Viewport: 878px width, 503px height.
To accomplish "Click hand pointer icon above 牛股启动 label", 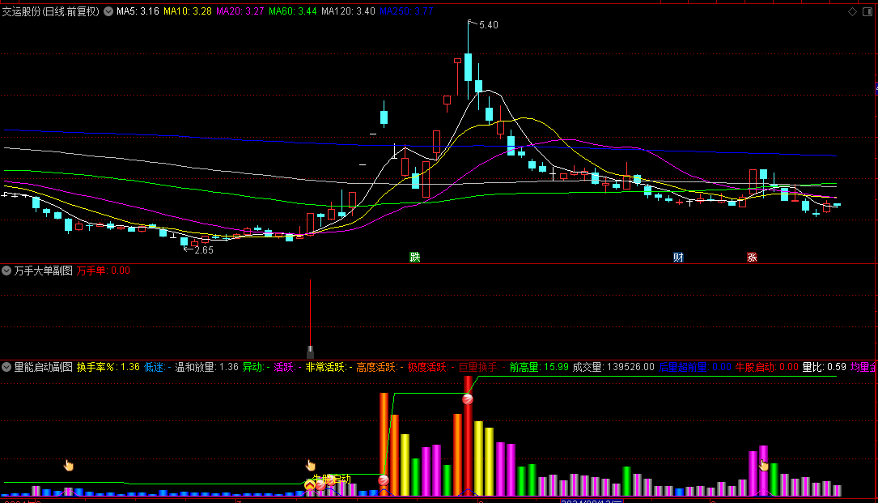I will (310, 465).
